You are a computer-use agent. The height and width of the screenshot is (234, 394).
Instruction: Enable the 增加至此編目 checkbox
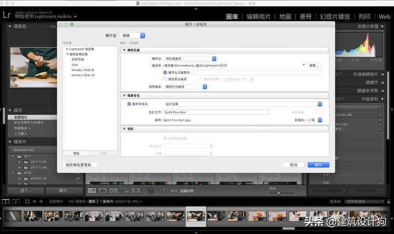165,79
